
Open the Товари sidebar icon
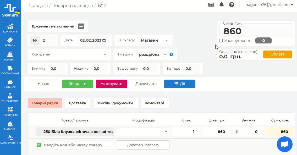coord(10,42)
